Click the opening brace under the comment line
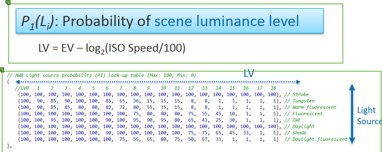 pos(8,82)
